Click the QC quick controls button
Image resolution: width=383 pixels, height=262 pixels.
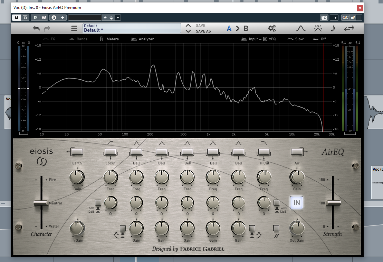pos(345,17)
